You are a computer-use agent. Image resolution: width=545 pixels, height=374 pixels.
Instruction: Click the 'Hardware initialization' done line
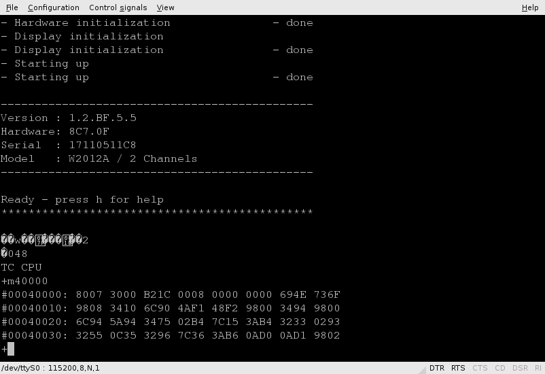click(157, 23)
